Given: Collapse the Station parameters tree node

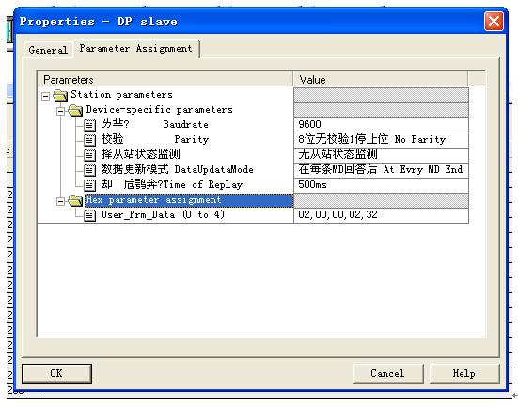Looking at the screenshot, I should click(x=45, y=96).
